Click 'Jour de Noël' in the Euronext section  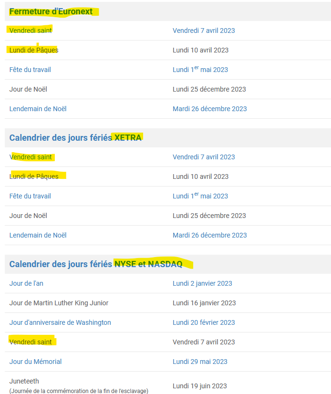click(28, 90)
